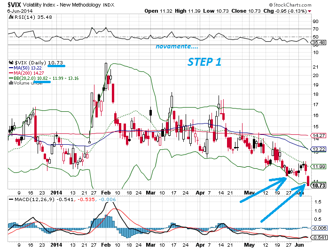Click the 70 level on RSI axis
The height and width of the screenshot is (249, 329).
(x=315, y=29)
